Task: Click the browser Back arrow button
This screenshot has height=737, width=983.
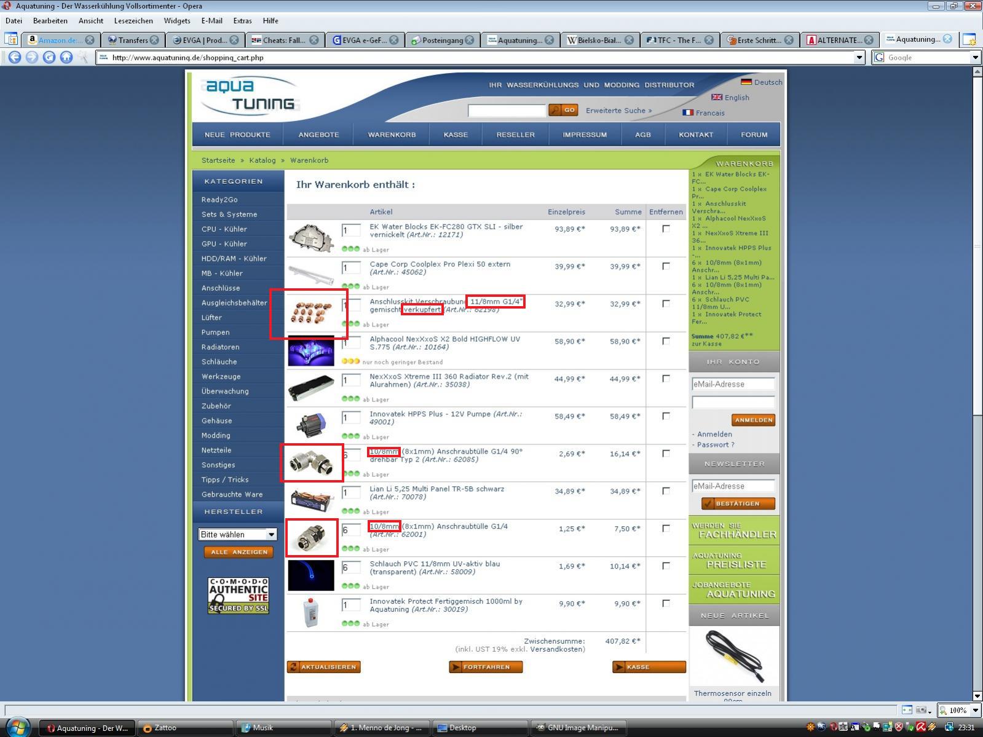Action: click(x=15, y=57)
